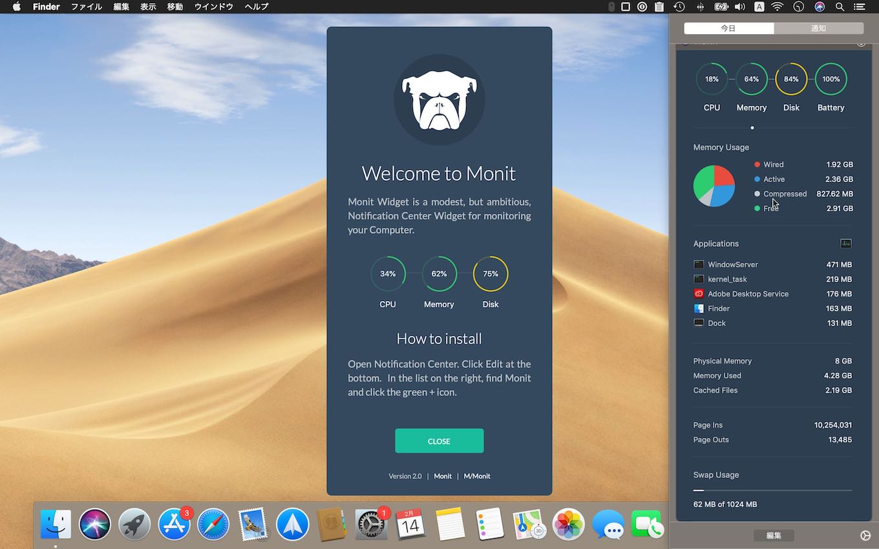The height and width of the screenshot is (549, 879).
Task: Click Siri icon in menu bar
Action: (x=820, y=6)
